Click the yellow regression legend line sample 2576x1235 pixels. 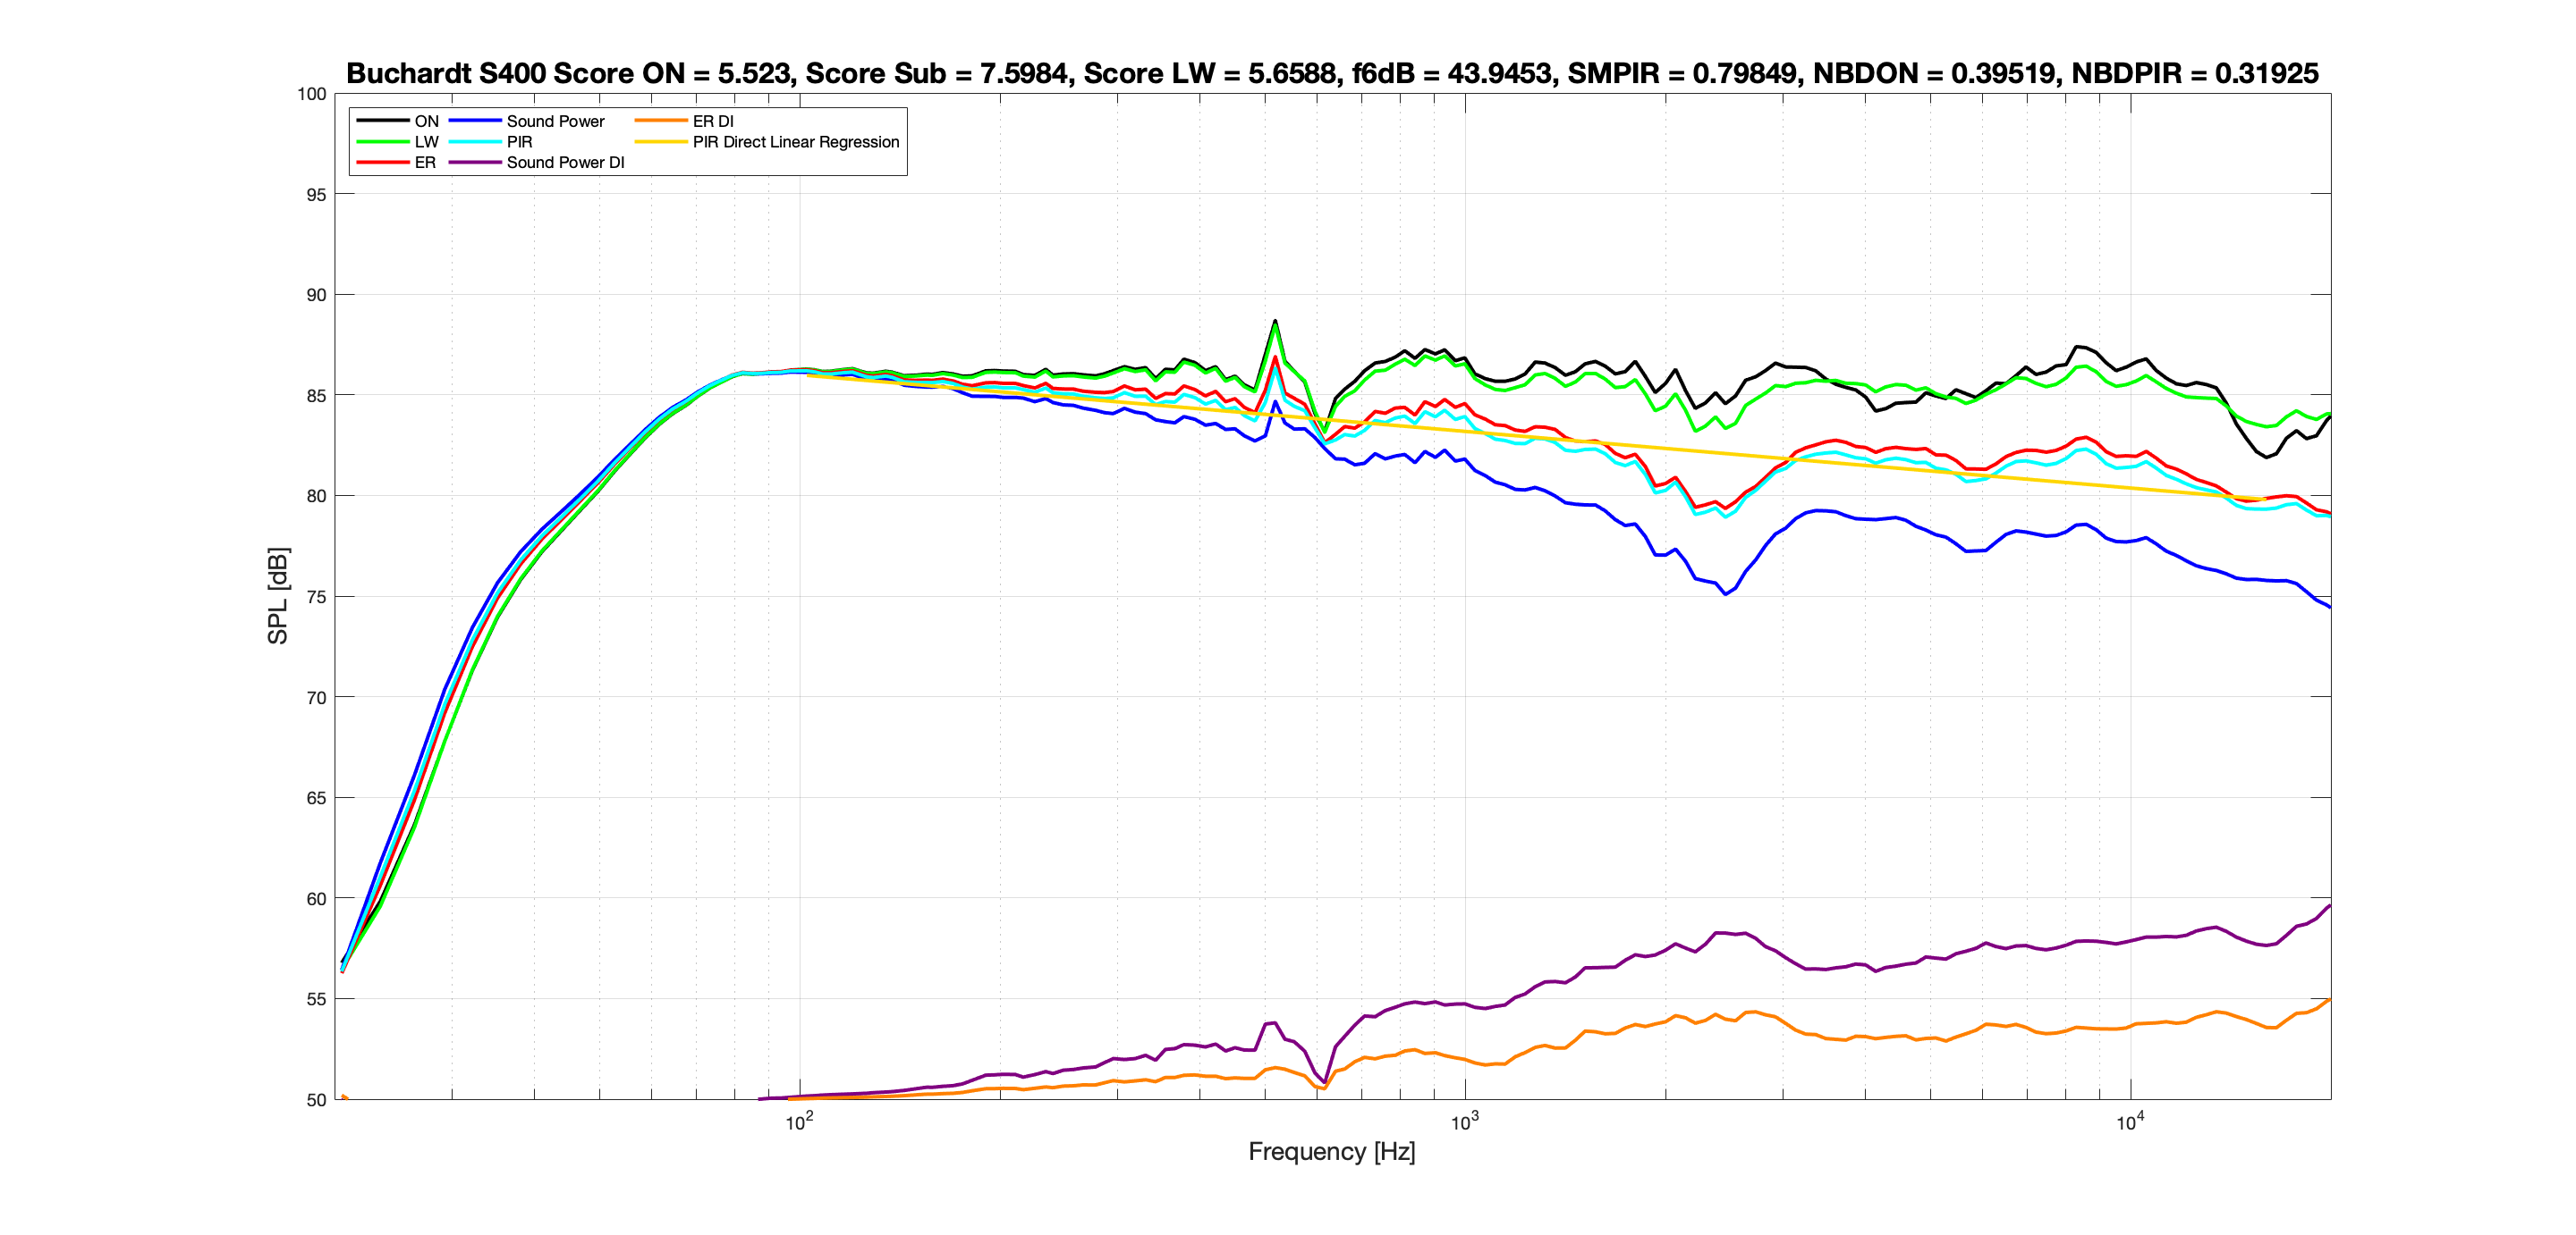click(661, 142)
